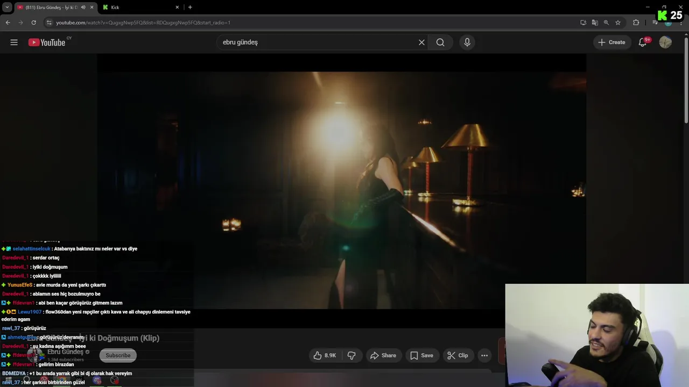Click the webcam overlay of streamer
This screenshot has width=689, height=387.
(x=597, y=335)
